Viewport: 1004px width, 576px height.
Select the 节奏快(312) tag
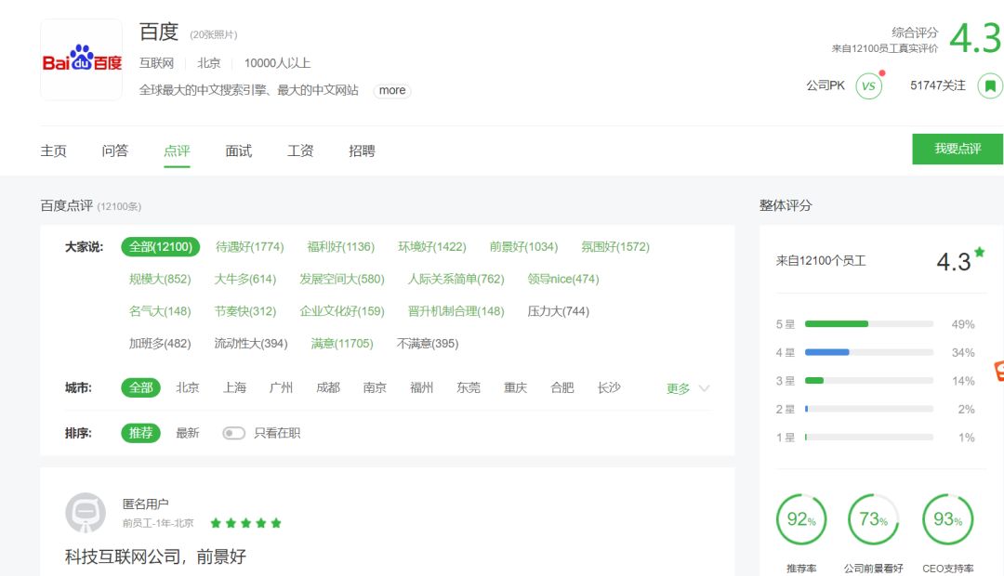(245, 311)
